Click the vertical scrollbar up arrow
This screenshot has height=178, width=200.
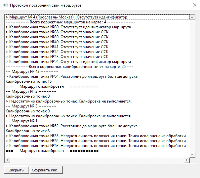(192, 17)
